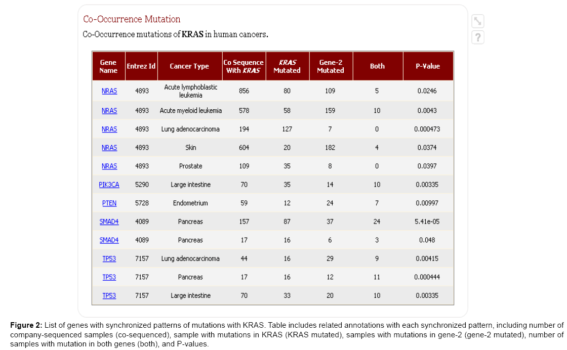Click SMAD4 link with 157 co-sequenced samples
Screen dimensions: 567x350
(109, 222)
